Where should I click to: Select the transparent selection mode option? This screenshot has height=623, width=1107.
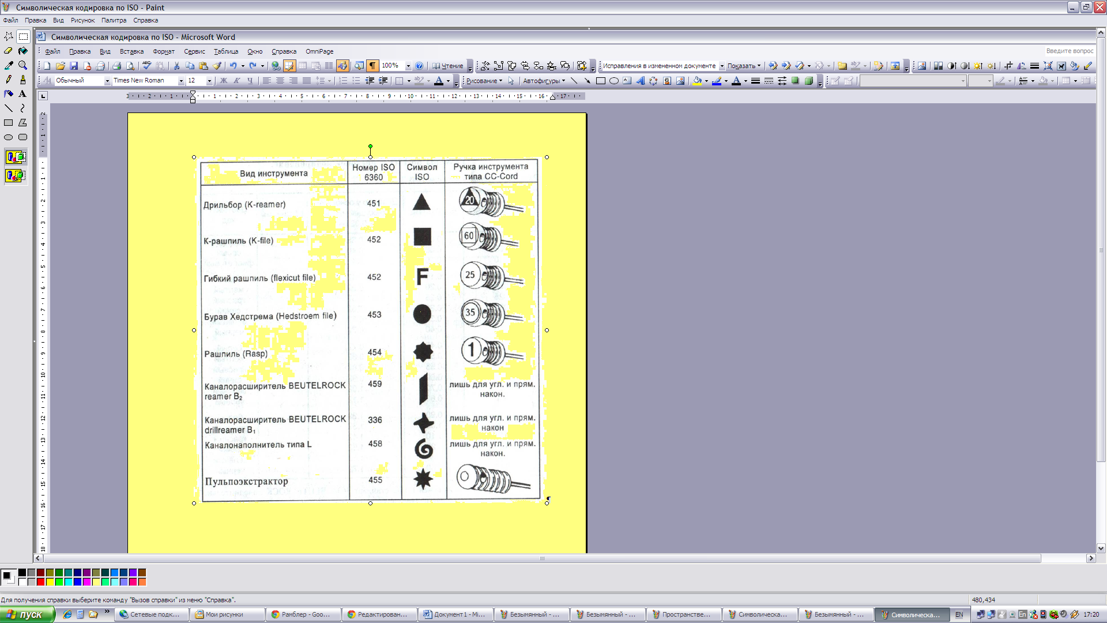pyautogui.click(x=16, y=175)
